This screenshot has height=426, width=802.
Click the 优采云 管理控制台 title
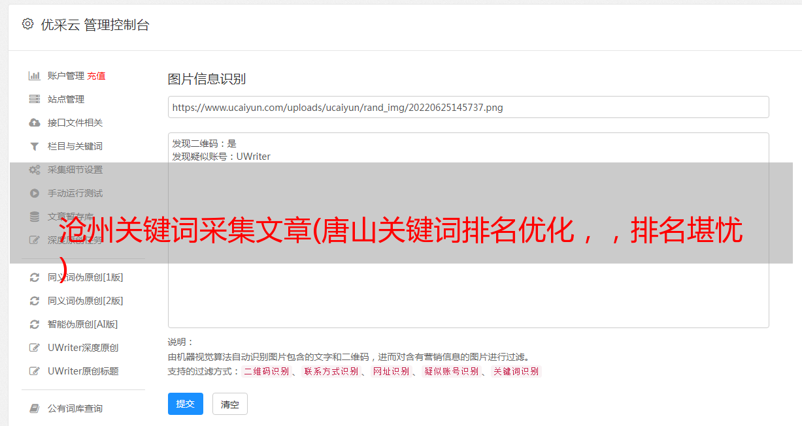95,25
